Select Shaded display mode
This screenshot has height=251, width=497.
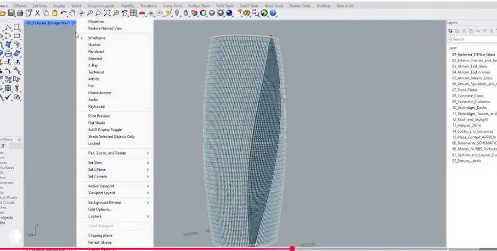(94, 45)
